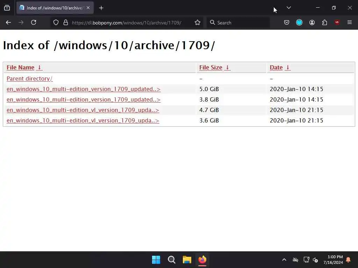Screen dimensions: 358x268
Task: Restore down the Firefox window
Action: point(334,8)
